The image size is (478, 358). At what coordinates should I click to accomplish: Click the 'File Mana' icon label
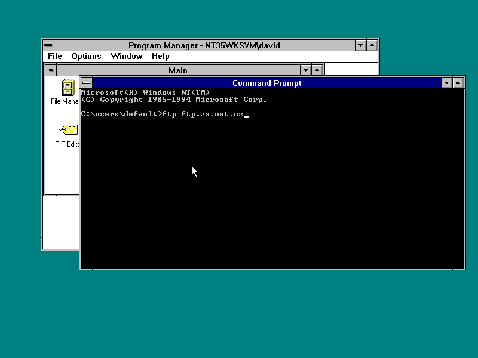tap(65, 101)
